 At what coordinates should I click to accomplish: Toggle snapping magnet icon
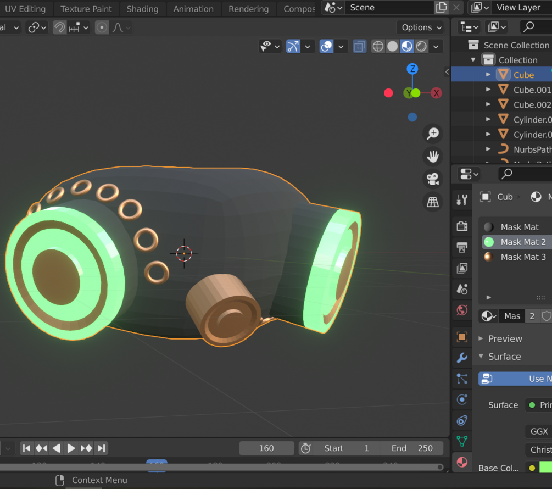pos(59,27)
